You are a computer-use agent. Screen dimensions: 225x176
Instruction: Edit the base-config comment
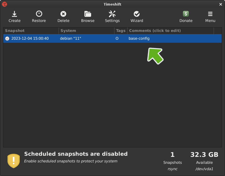[x=139, y=39]
